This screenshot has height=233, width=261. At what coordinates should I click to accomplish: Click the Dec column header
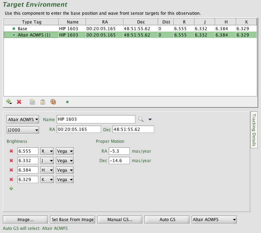click(x=141, y=22)
